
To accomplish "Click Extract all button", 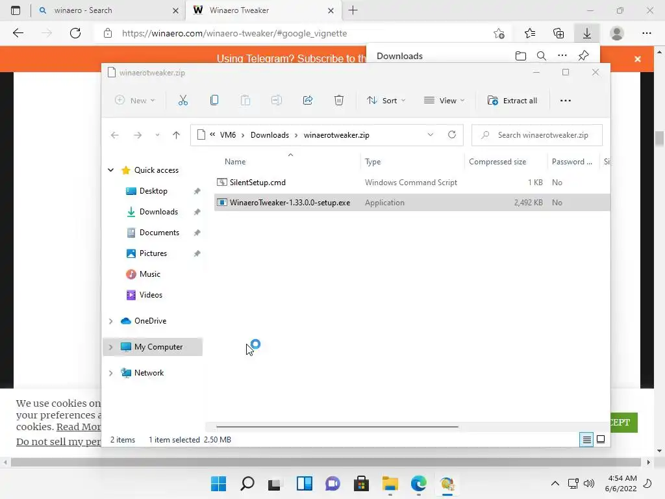I will (x=512, y=101).
